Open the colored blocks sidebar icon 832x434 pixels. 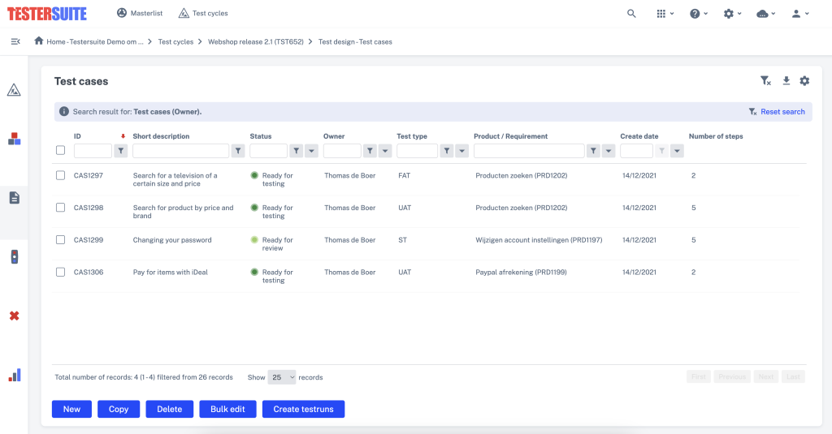15,139
